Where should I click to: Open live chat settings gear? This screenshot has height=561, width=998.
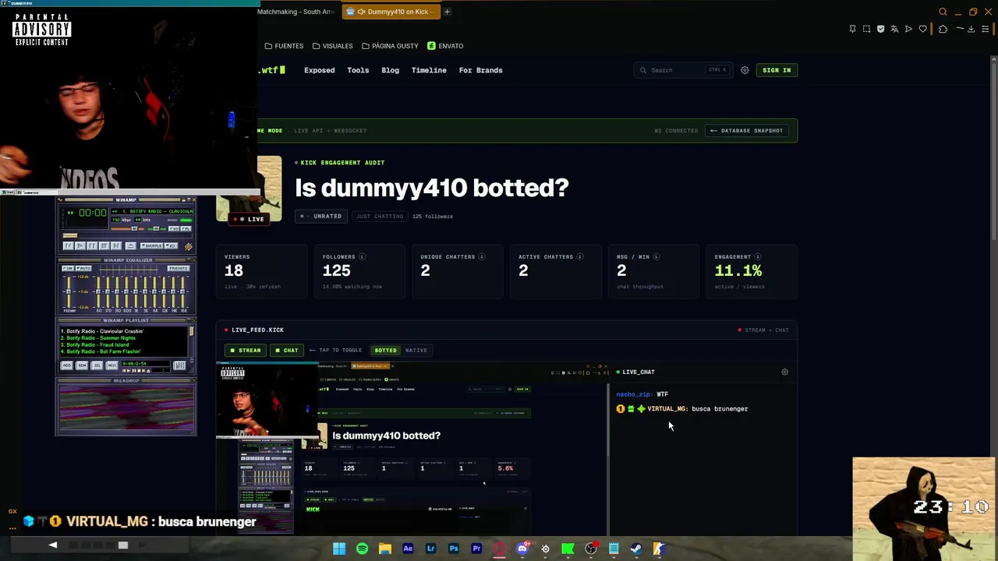tap(784, 372)
